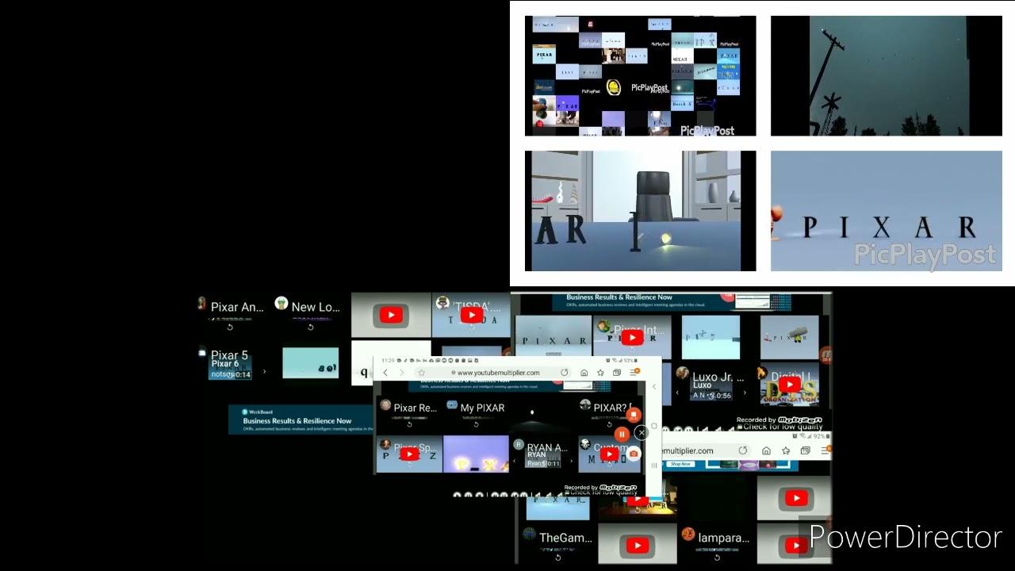Play grey YouTube tile right of 'lampara...'
The width and height of the screenshot is (1015, 571).
(796, 545)
